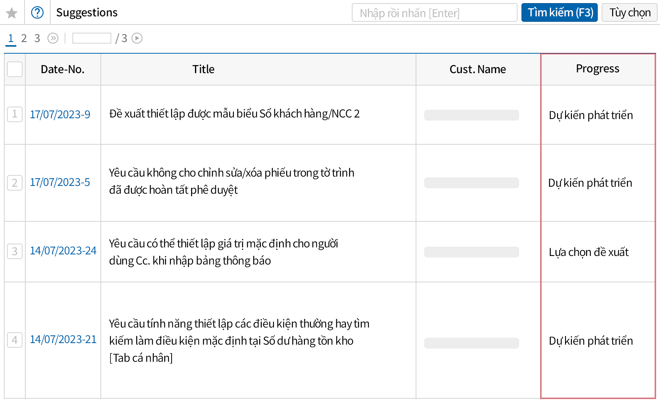Open suggestion 14/07/2023-24 link
660x403 pixels.
coord(63,251)
